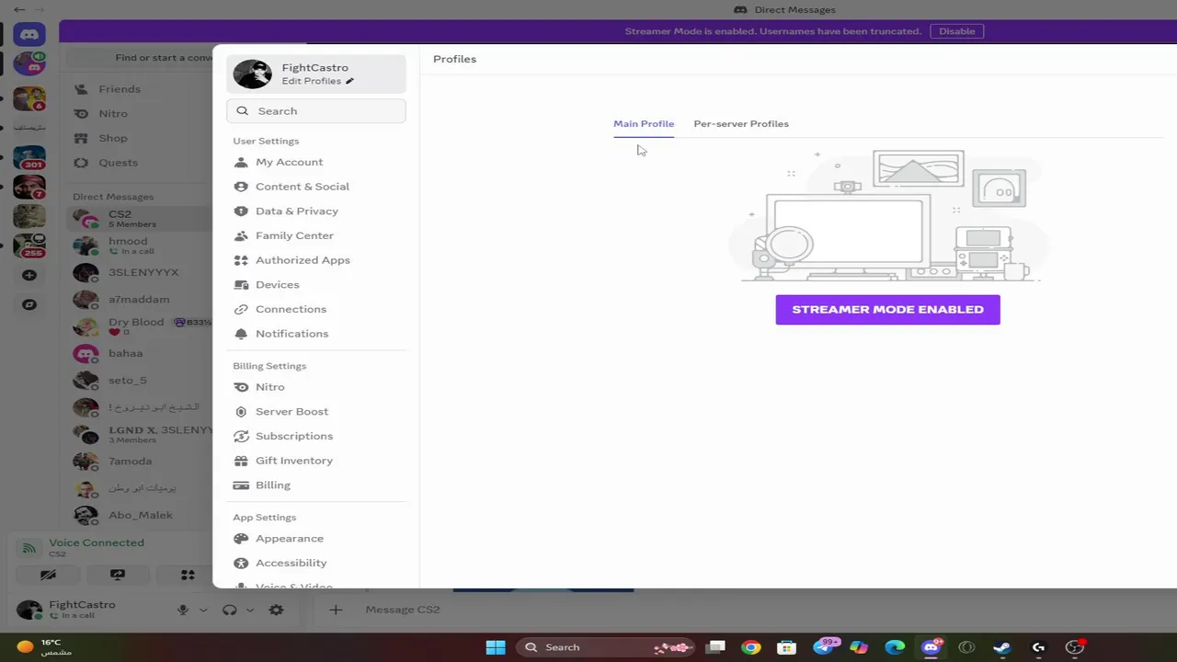Viewport: 1177px width, 662px height.
Task: Click the share screen icon
Action: click(x=118, y=575)
